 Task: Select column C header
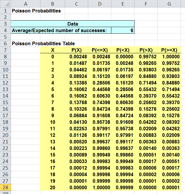[x=76, y=4]
